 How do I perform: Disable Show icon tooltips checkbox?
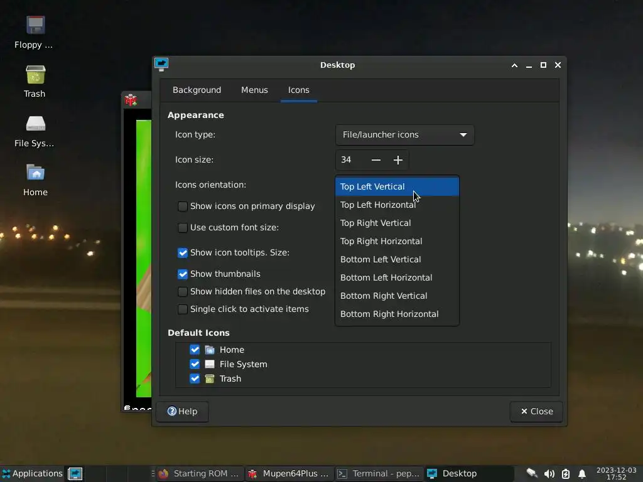tap(183, 253)
